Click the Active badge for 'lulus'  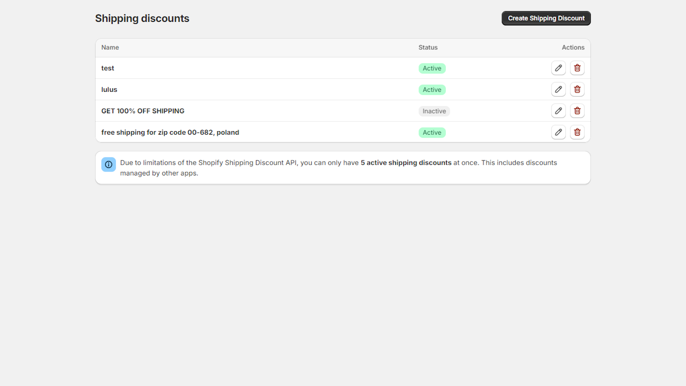pyautogui.click(x=432, y=90)
